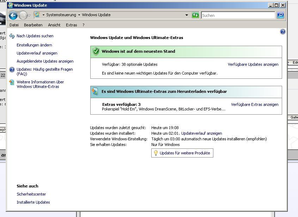The height and width of the screenshot is (217, 298).
Task: Open Updates: Häufig gestellte Fragen (FAQ)
Action: [x=45, y=72]
